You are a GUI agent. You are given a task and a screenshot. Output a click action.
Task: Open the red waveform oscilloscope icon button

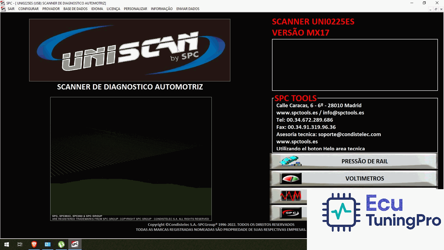tap(290, 196)
